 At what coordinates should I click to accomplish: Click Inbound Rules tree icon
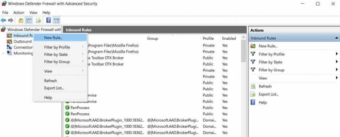point(9,35)
